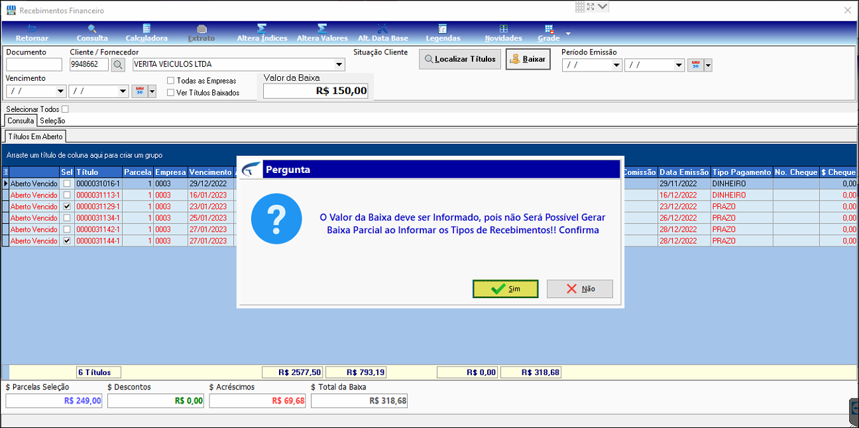Select the Títulos Em Aberto tab
This screenshot has height=428, width=859.
[x=35, y=136]
